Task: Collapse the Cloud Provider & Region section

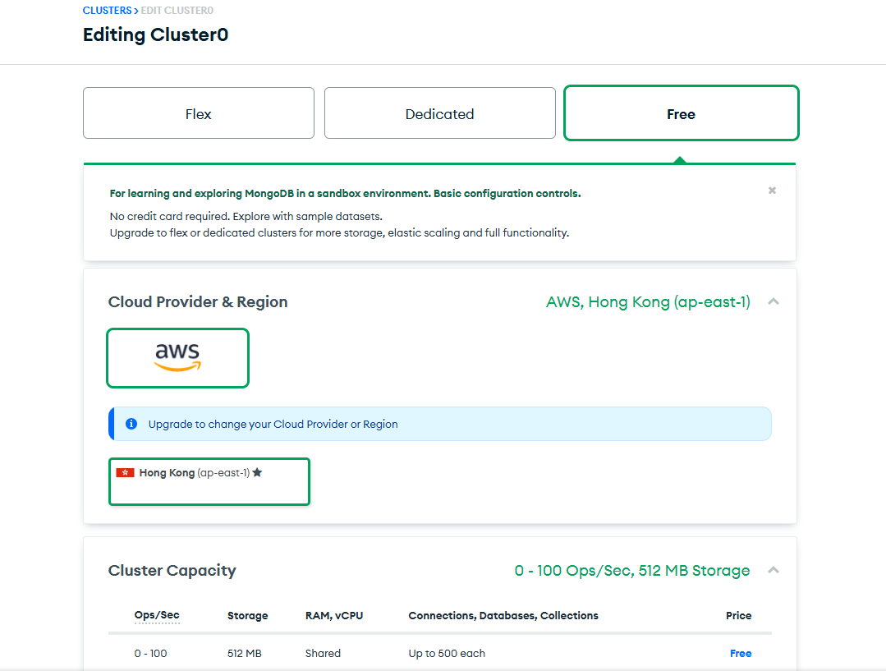Action: click(774, 301)
